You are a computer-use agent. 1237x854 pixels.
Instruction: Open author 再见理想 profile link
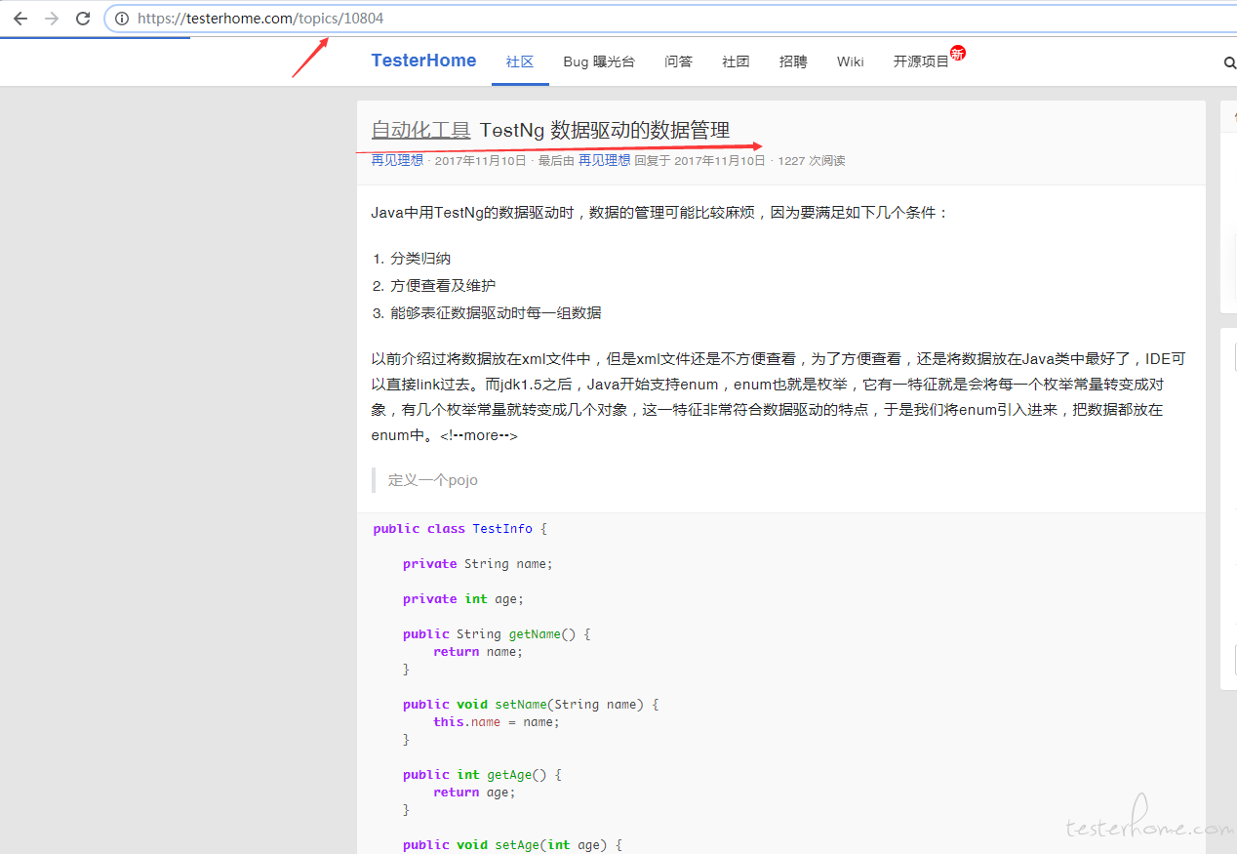[x=397, y=160]
